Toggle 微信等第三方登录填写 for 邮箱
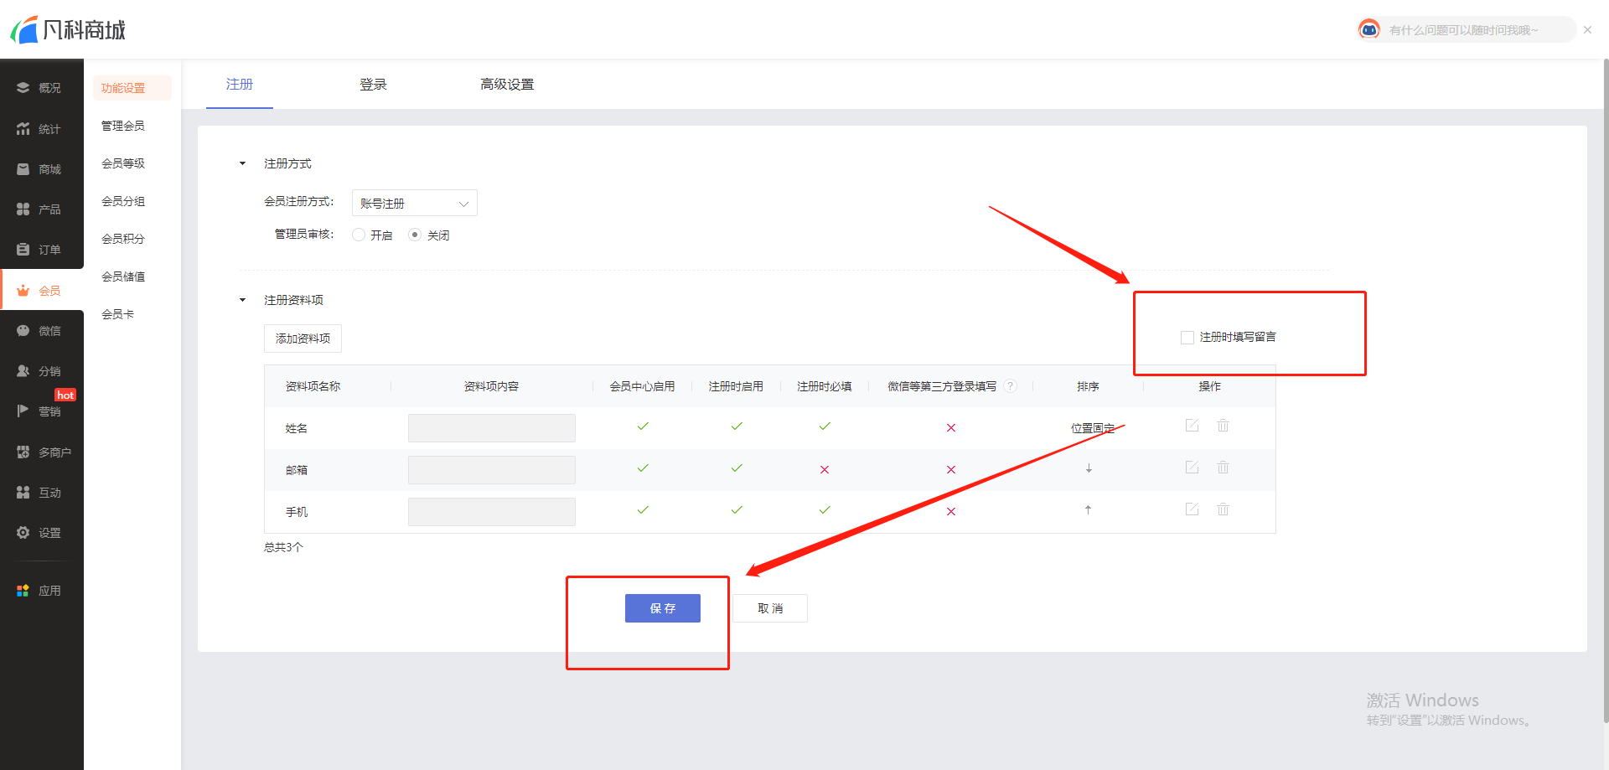Viewport: 1609px width, 770px height. pos(951,470)
